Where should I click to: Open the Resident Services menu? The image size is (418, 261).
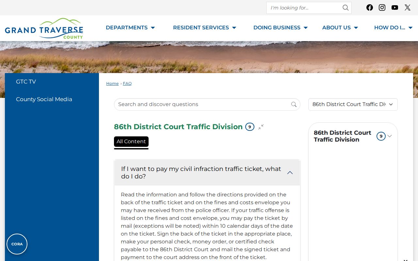204,28
